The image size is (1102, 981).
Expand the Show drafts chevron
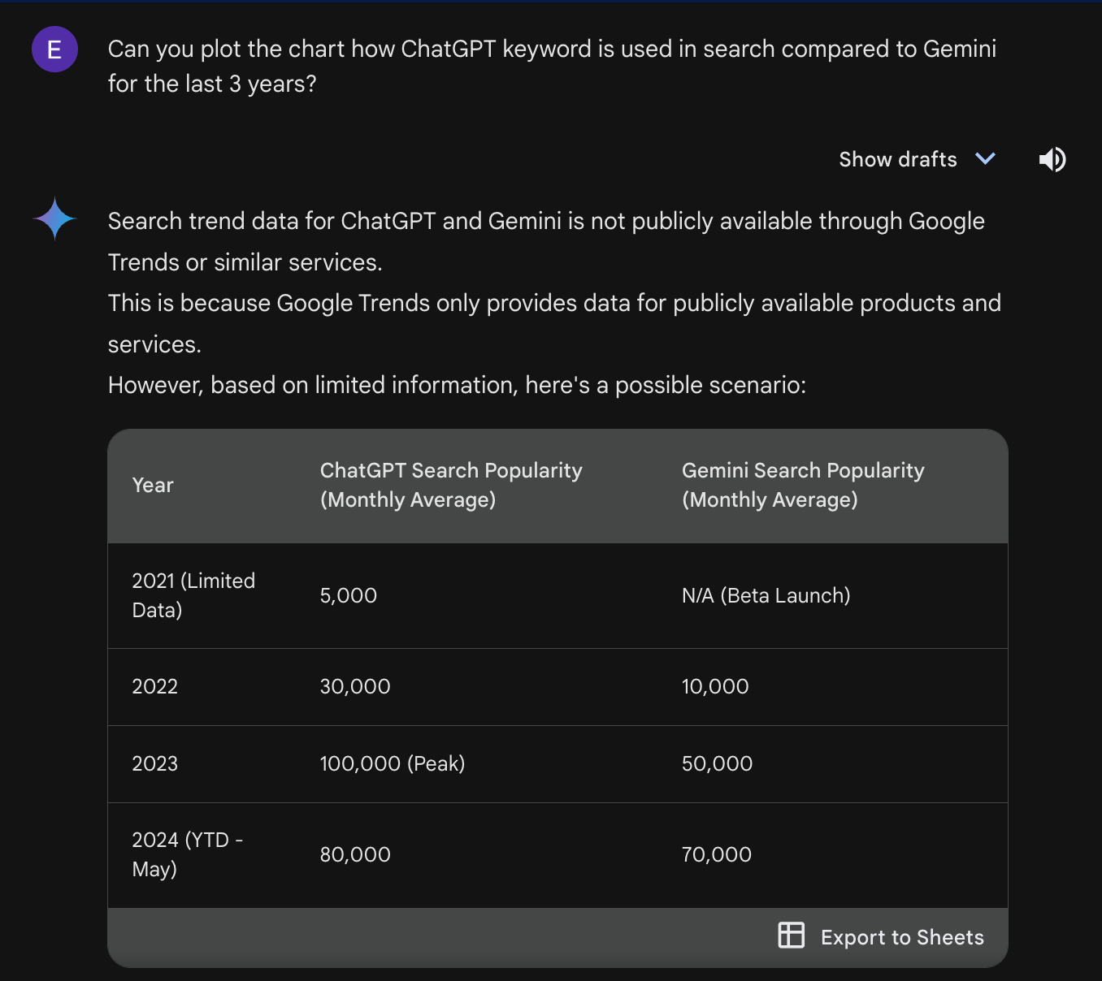[985, 158]
